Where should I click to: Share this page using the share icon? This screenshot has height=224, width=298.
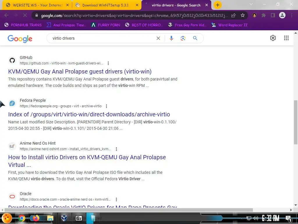[x=233, y=15]
